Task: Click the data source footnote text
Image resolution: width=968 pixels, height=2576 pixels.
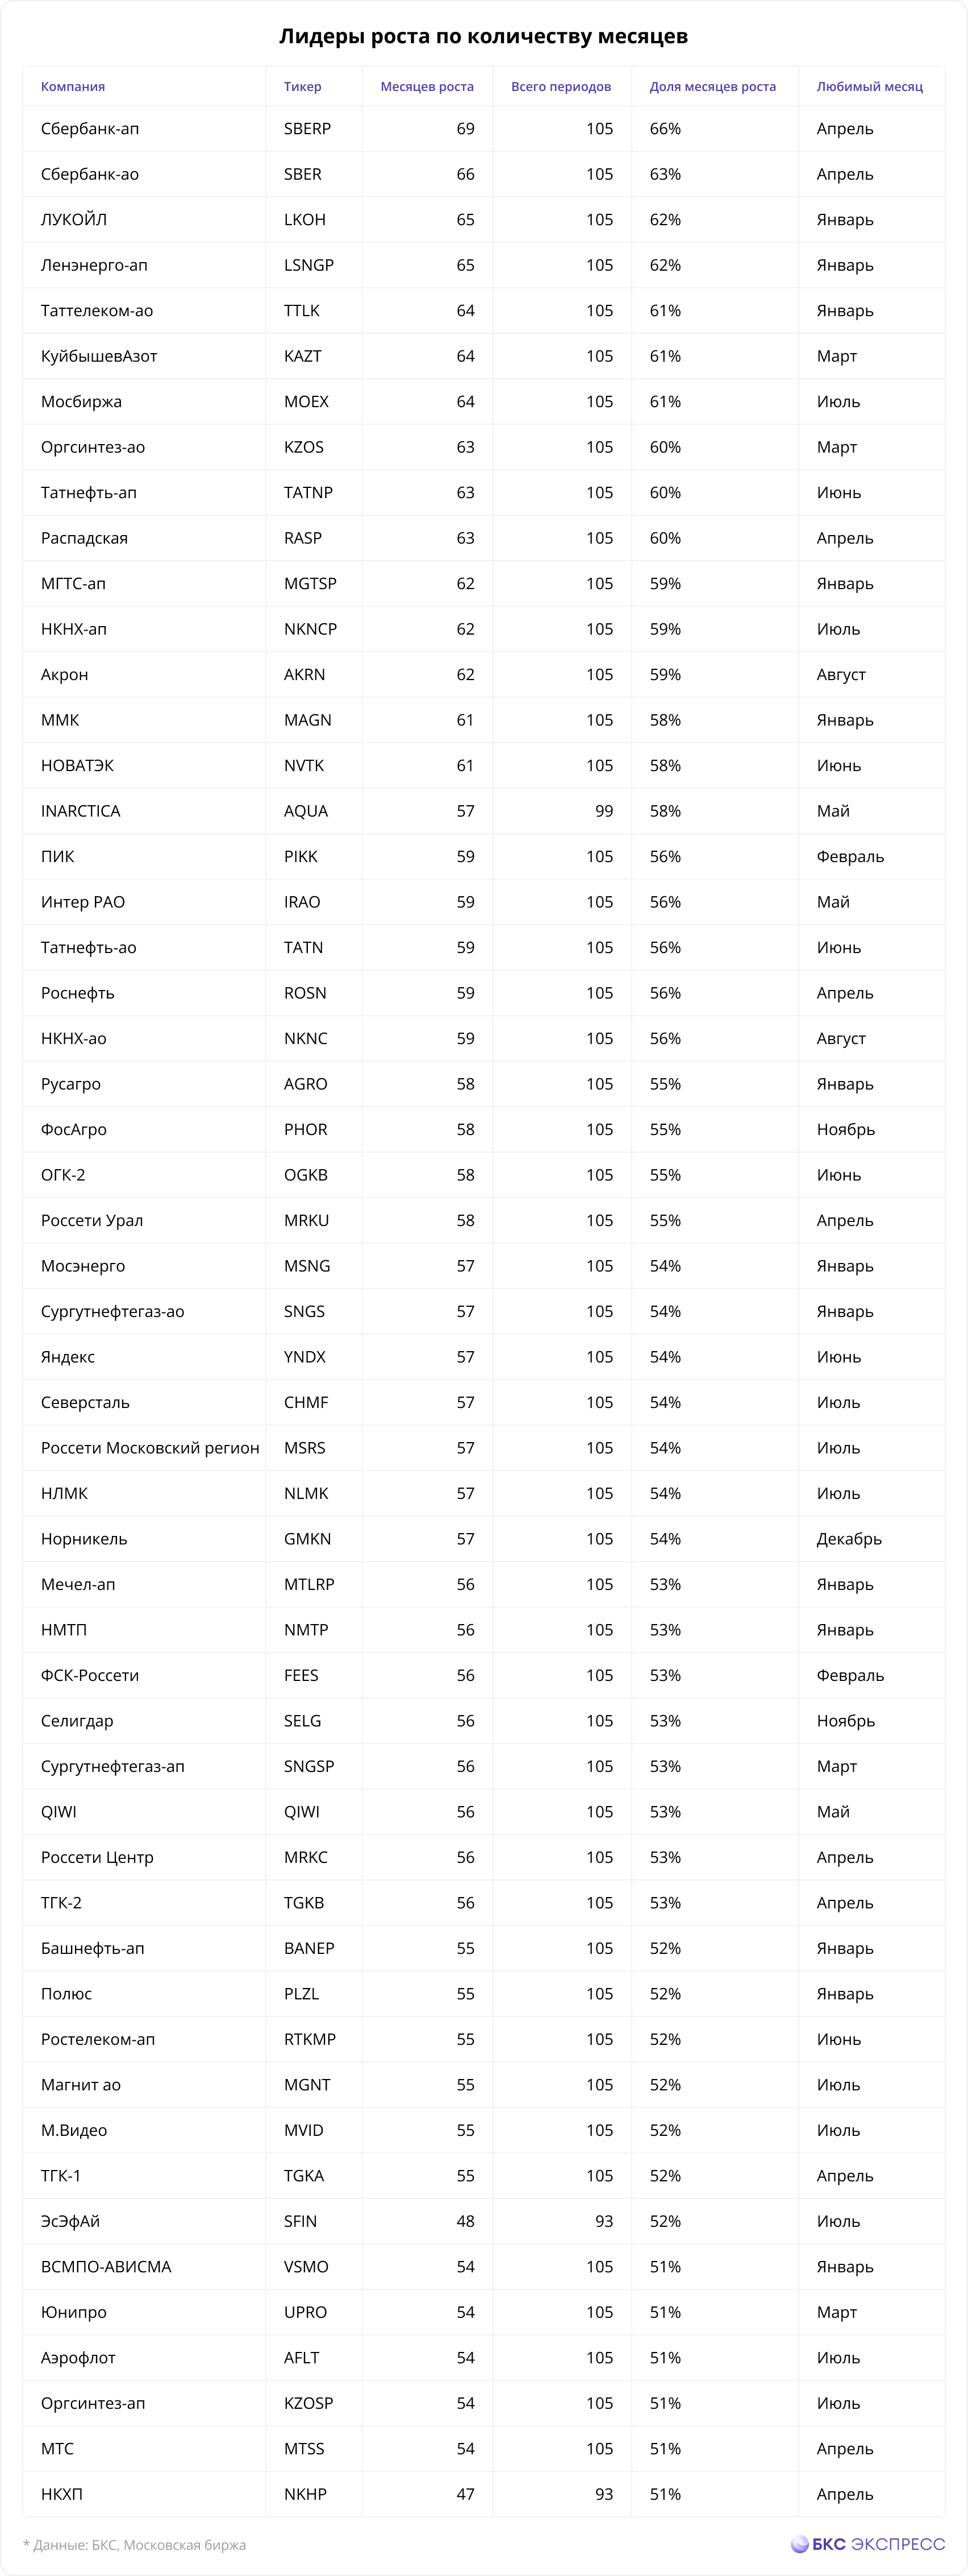Action: pos(134,2545)
